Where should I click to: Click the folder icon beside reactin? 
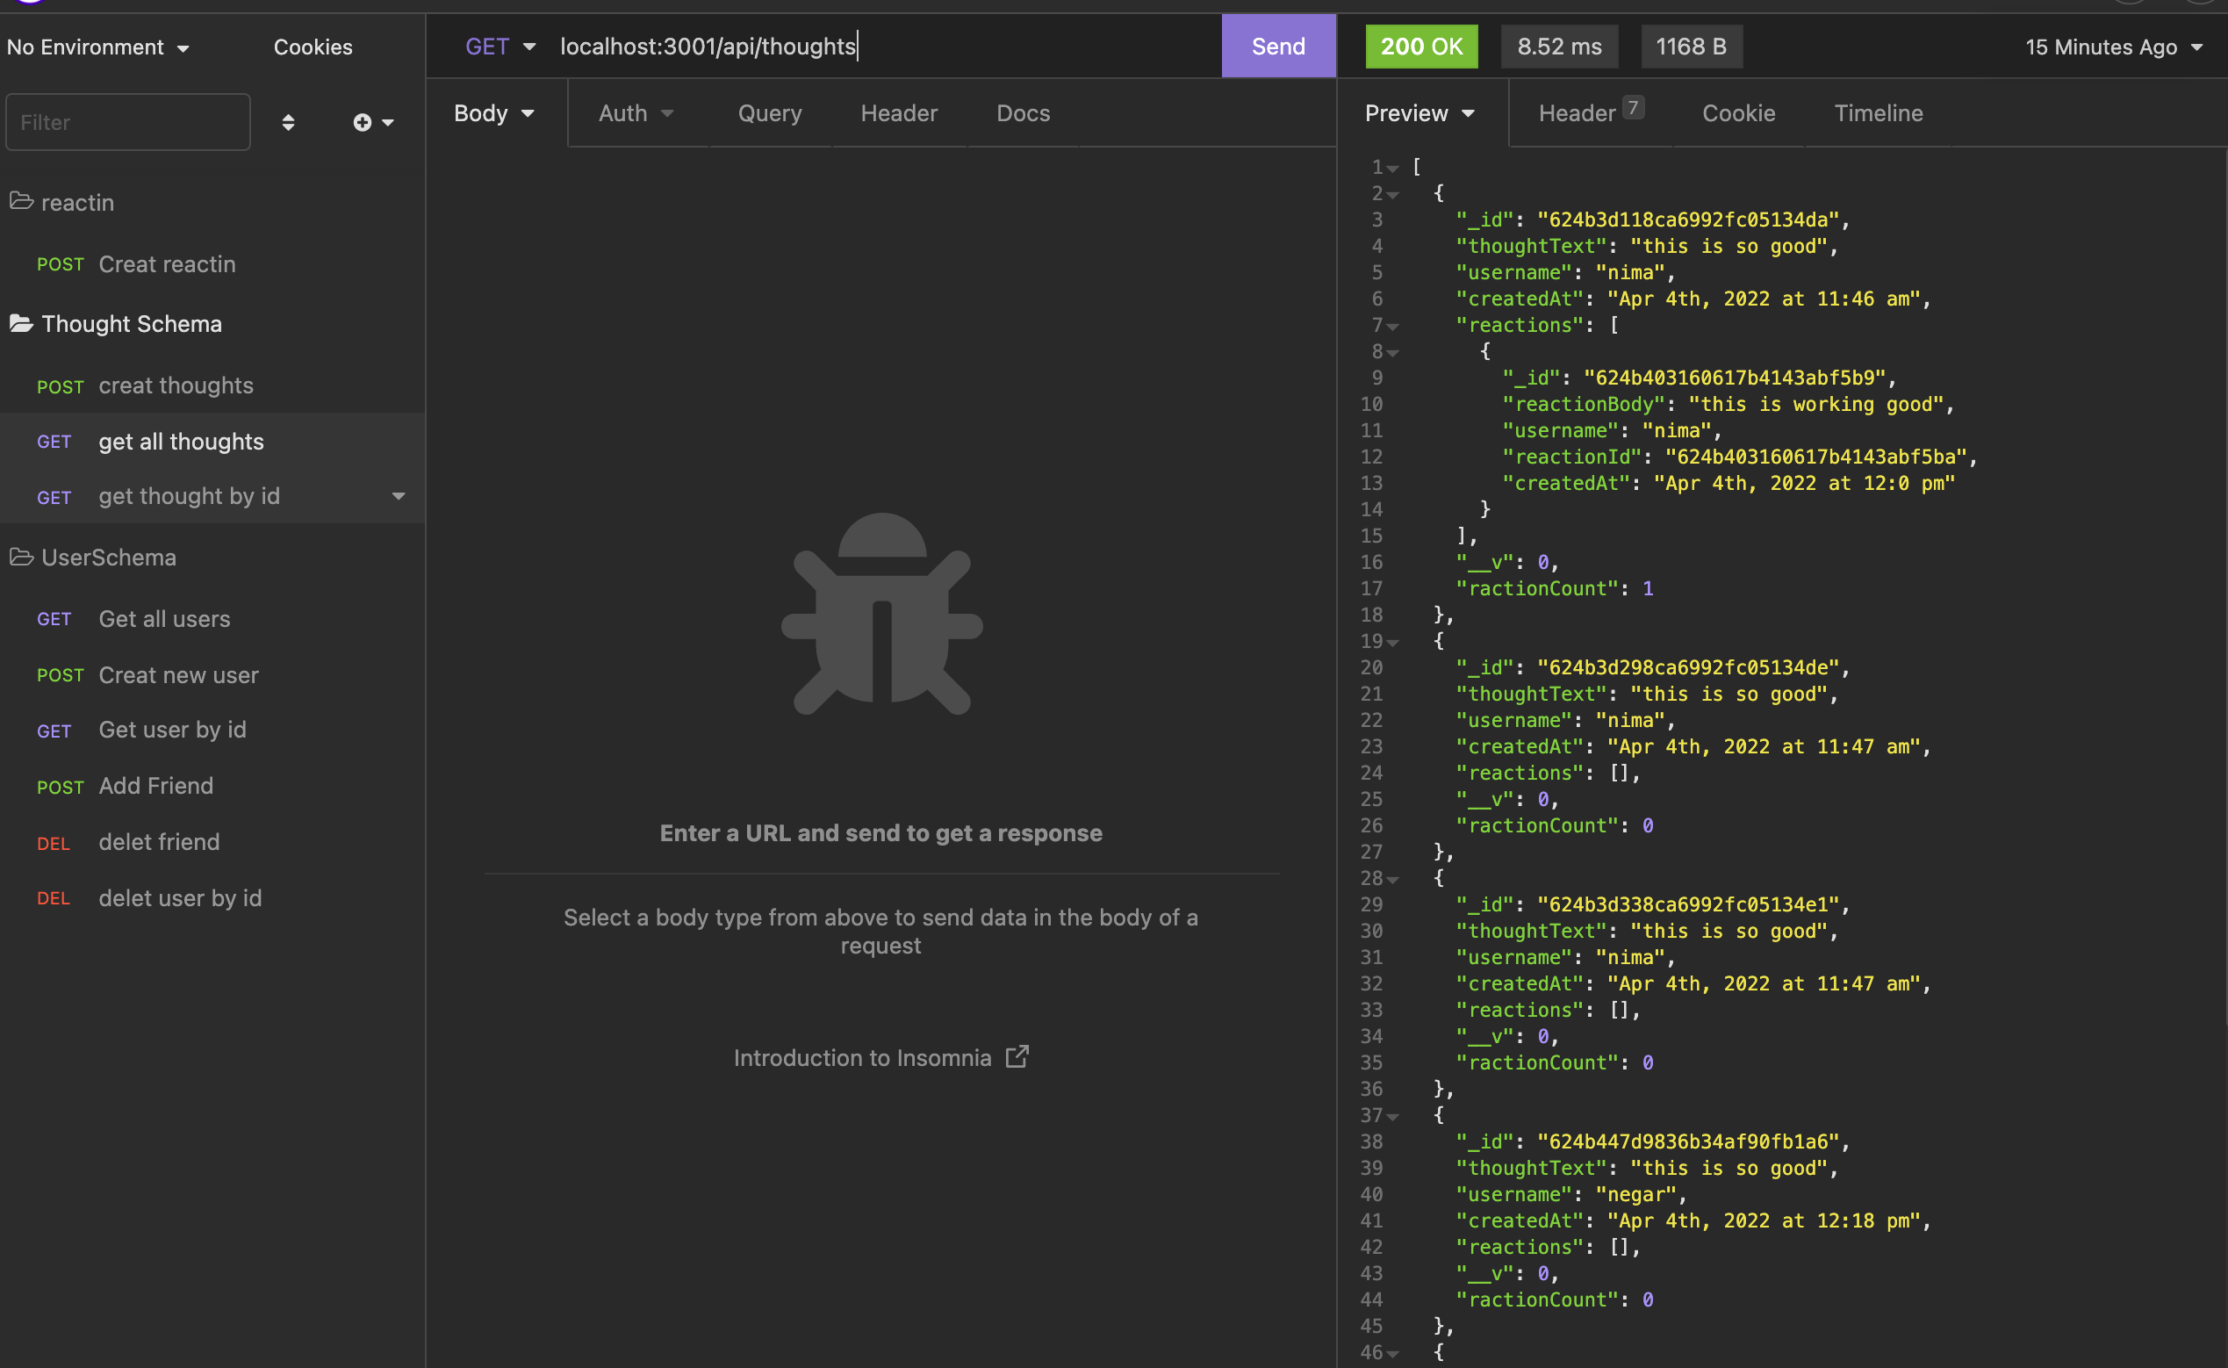point(22,202)
